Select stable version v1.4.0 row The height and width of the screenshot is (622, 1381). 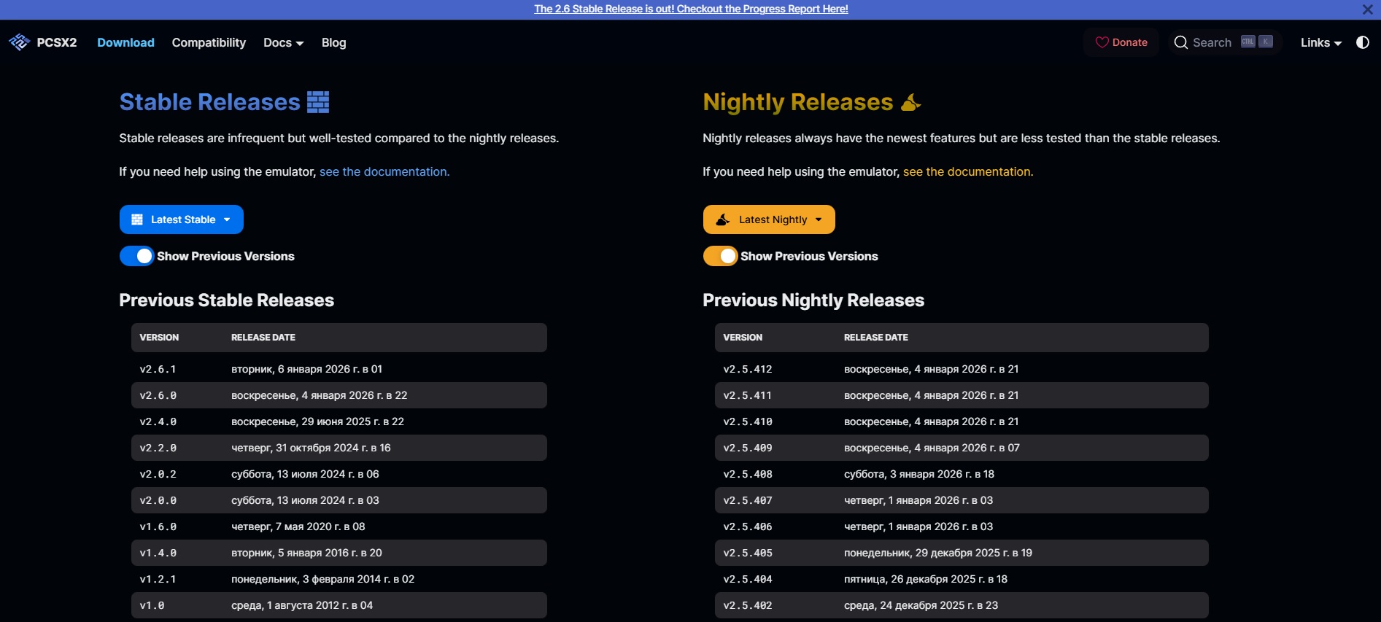pyautogui.click(x=339, y=553)
